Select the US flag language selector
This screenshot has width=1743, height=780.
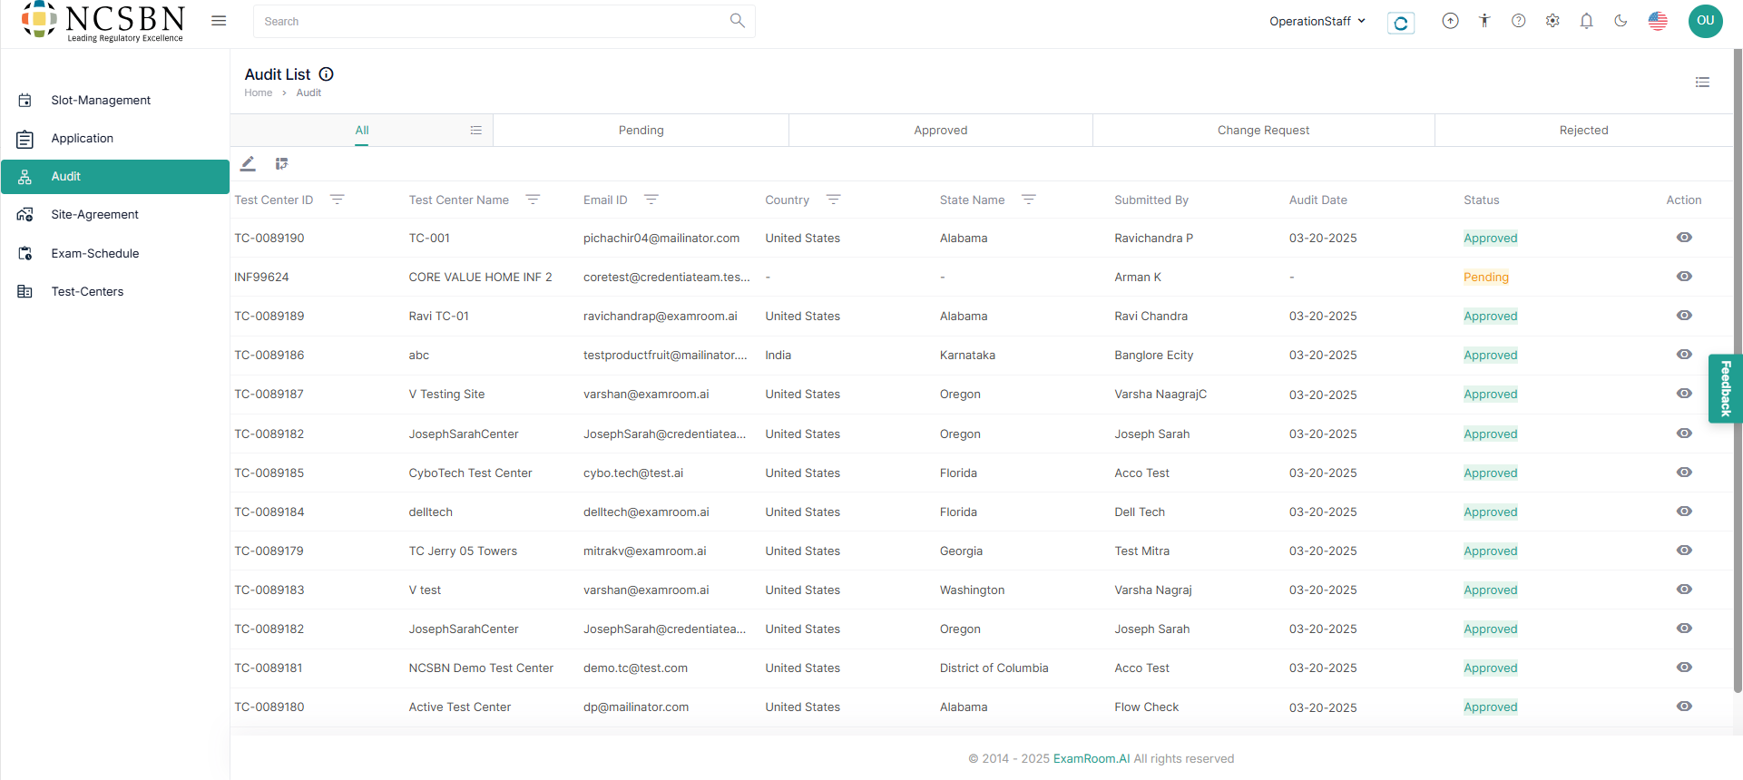coord(1658,21)
